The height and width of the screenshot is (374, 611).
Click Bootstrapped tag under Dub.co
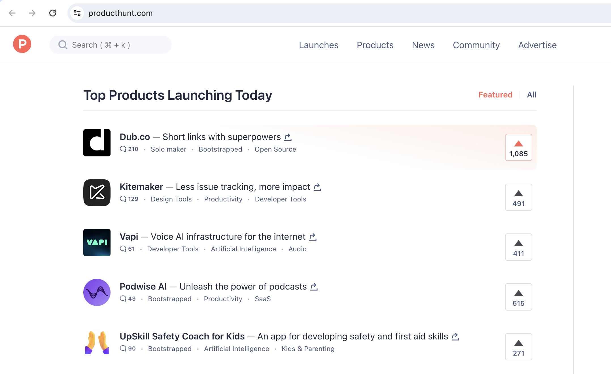pos(220,149)
